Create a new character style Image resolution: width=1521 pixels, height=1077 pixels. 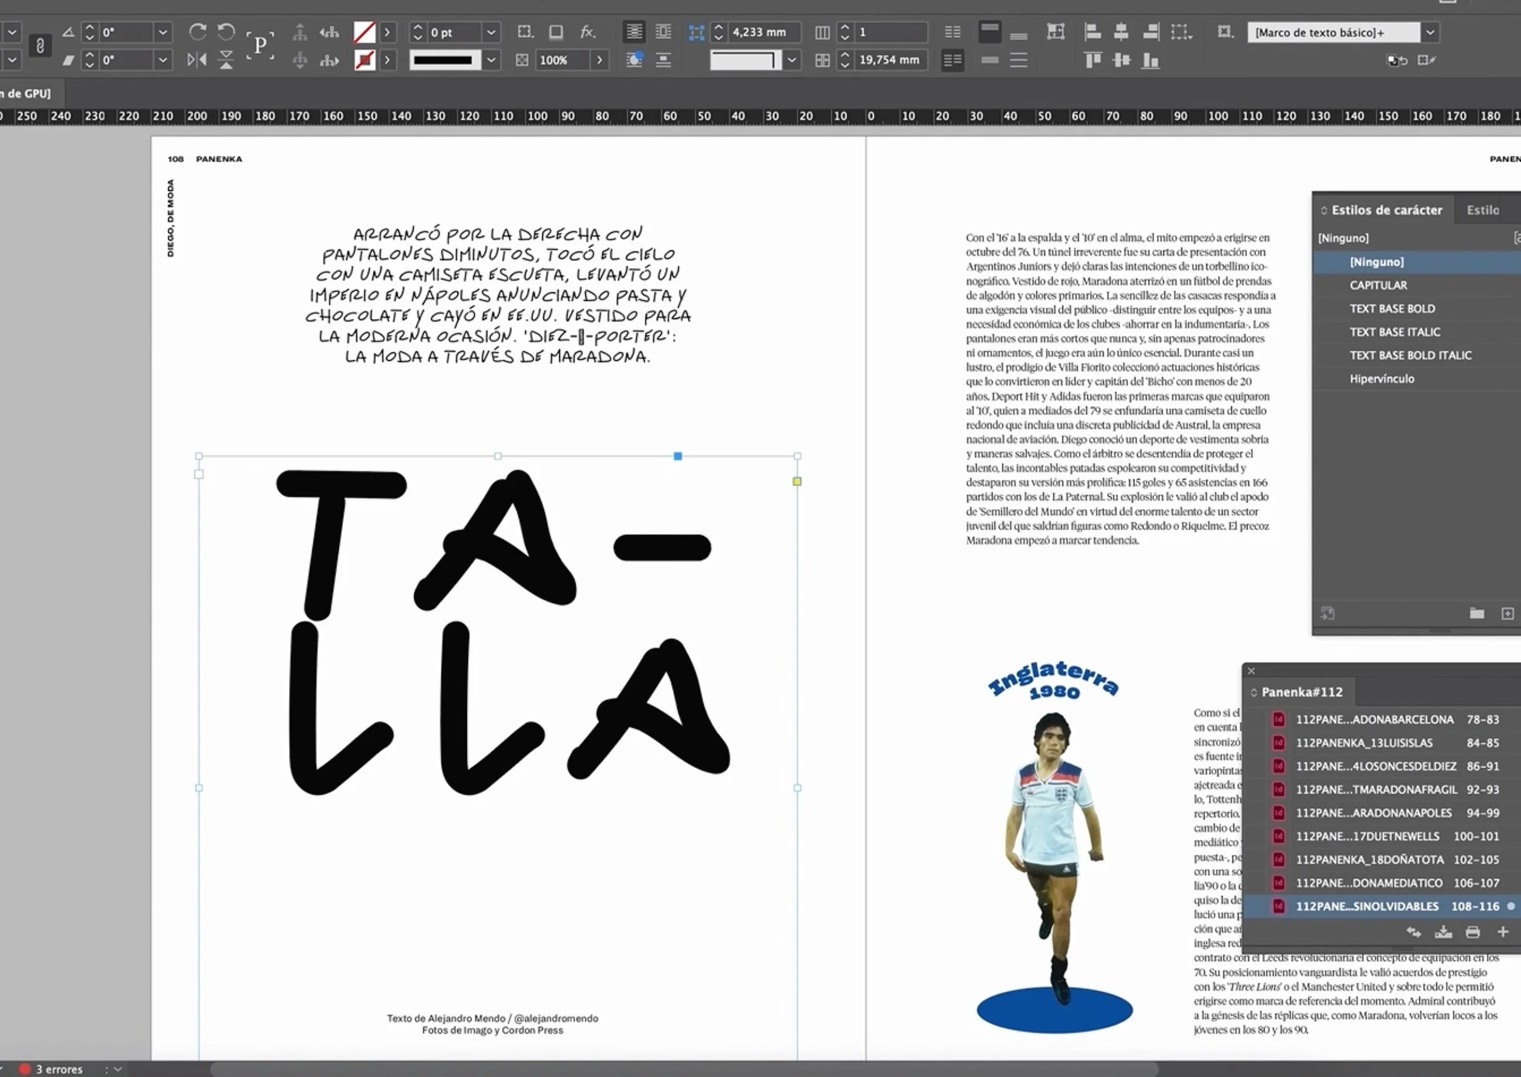click(x=1507, y=613)
